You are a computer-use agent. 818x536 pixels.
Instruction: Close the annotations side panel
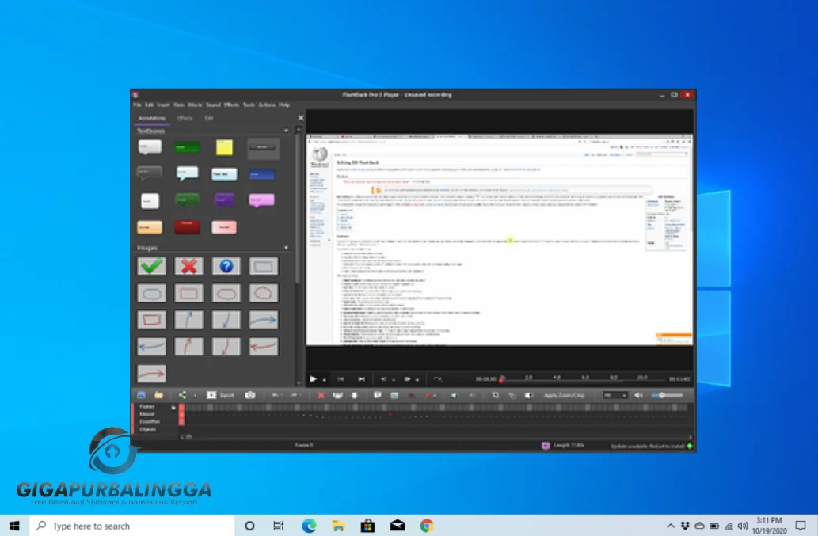[300, 118]
